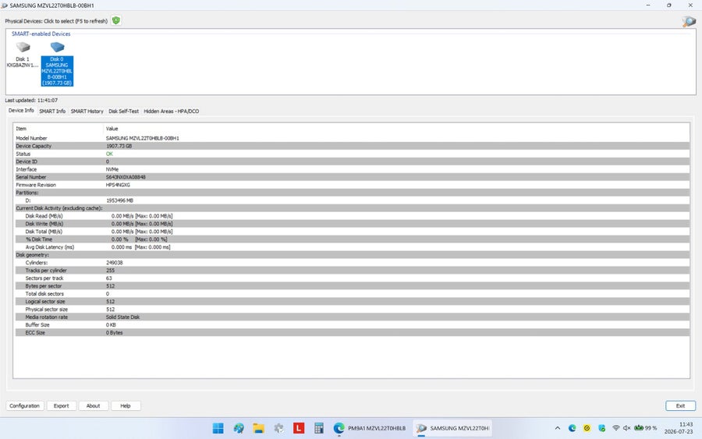Viewport: 702px width, 439px height.
Task: Select the Device ID row
Action: [352, 161]
